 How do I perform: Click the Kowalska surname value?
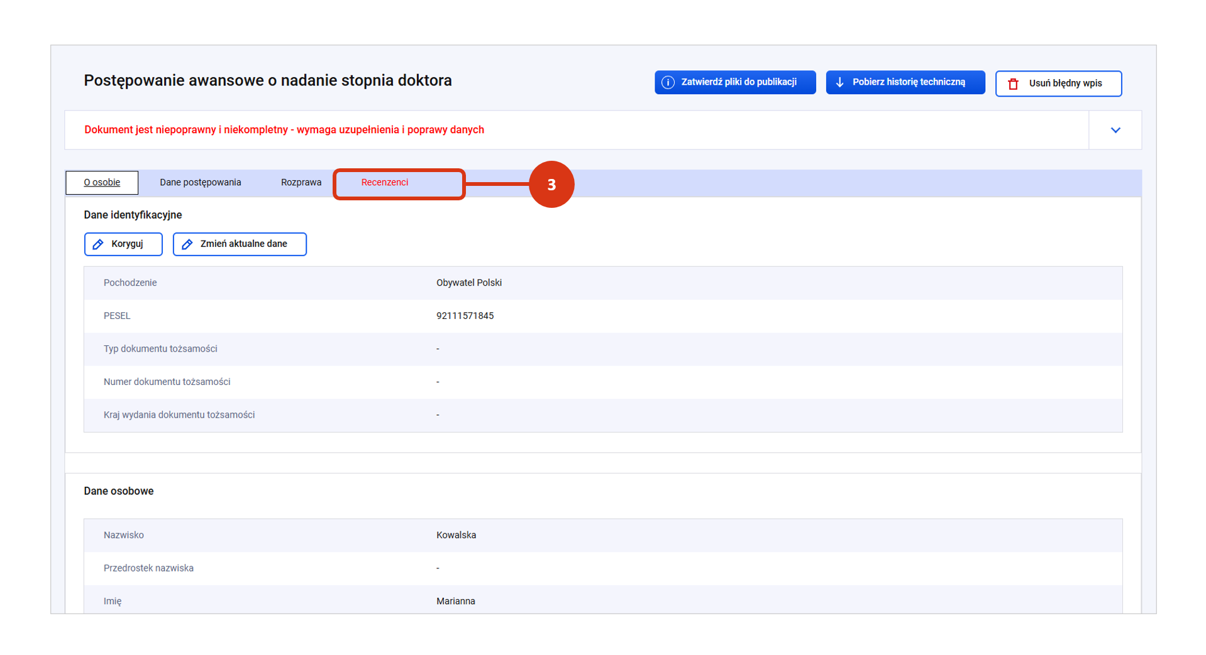click(456, 535)
